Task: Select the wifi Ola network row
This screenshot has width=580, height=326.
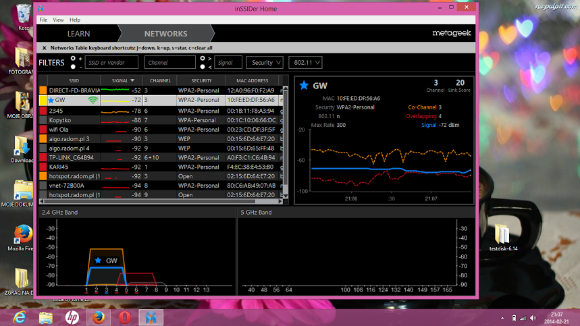Action: click(161, 130)
